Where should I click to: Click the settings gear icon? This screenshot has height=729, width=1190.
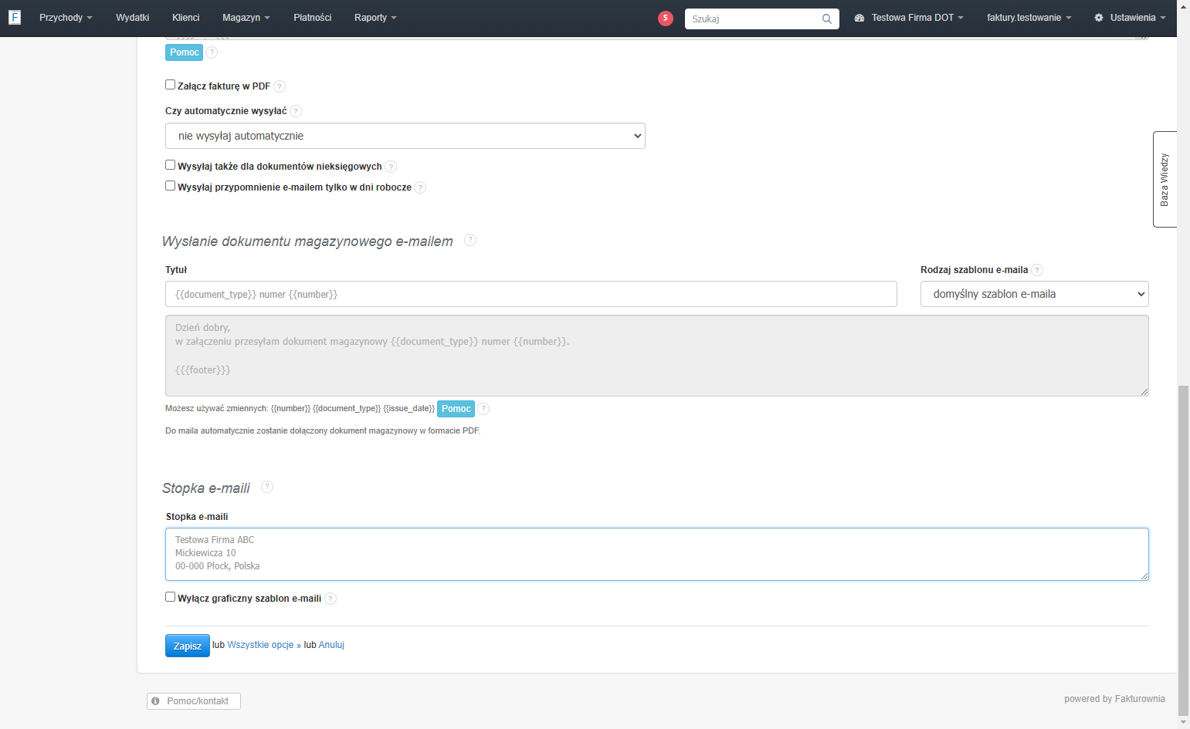[1098, 18]
